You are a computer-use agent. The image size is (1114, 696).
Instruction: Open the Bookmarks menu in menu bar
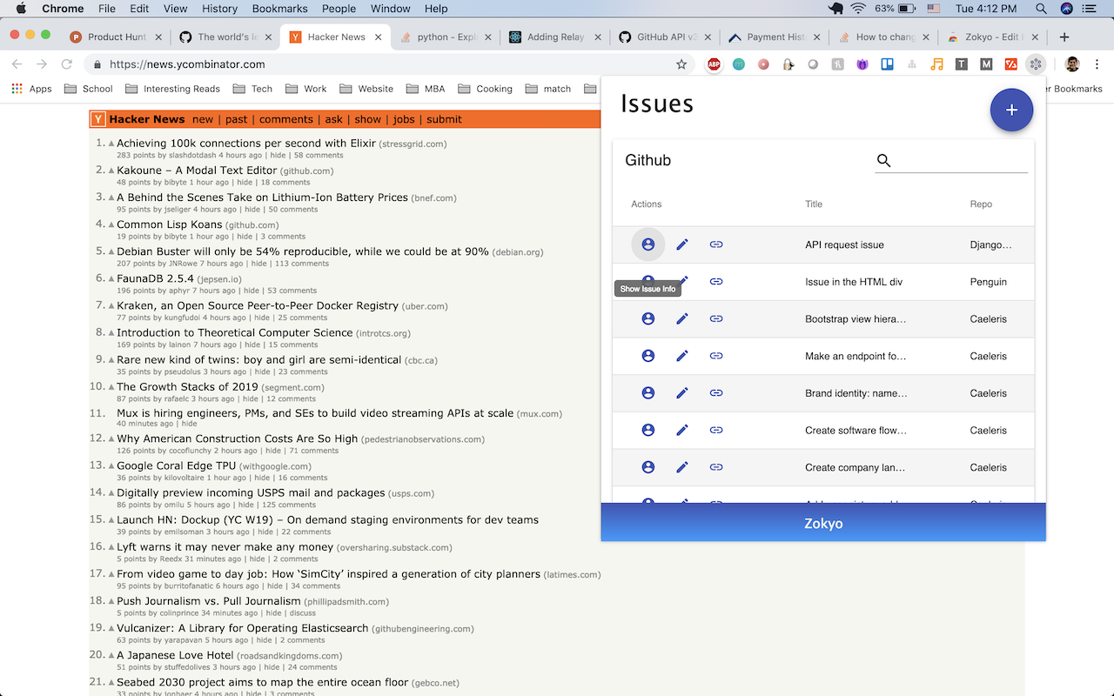click(280, 9)
